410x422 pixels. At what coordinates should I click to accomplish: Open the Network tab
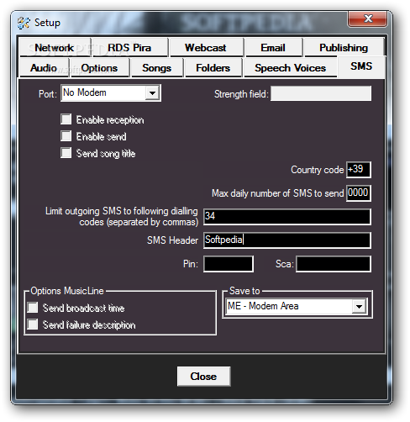(55, 48)
